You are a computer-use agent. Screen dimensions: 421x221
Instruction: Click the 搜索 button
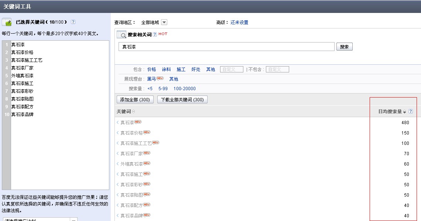(x=344, y=46)
